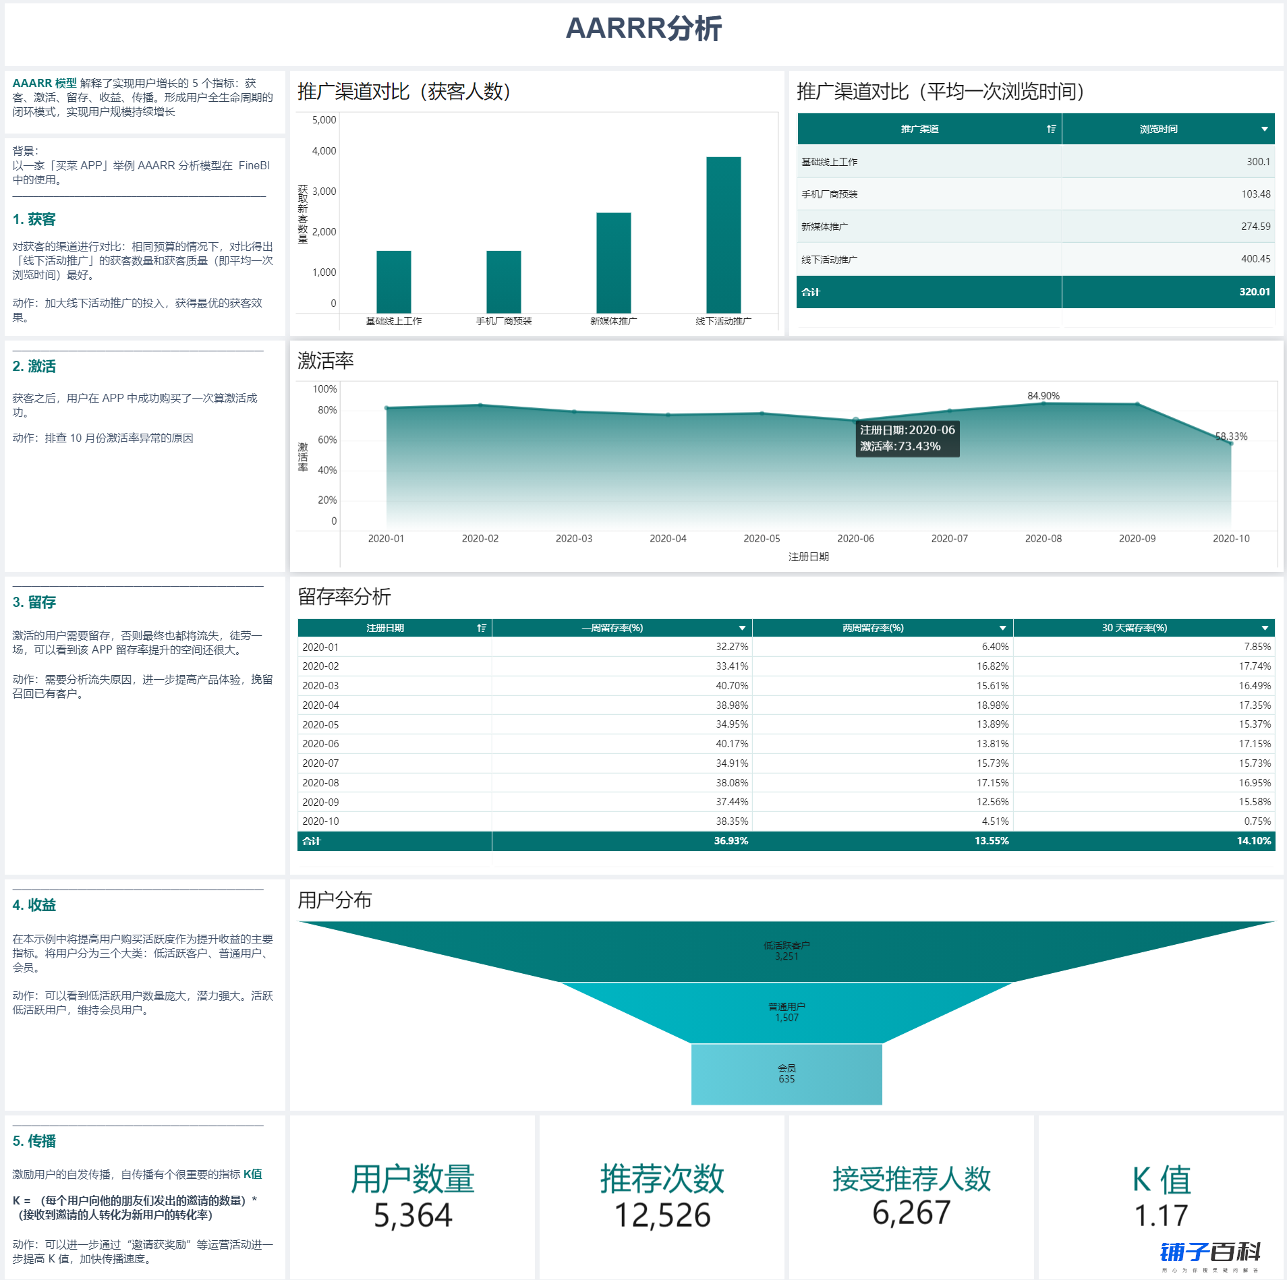Select 2020-08 row in retention table

pos(786,783)
